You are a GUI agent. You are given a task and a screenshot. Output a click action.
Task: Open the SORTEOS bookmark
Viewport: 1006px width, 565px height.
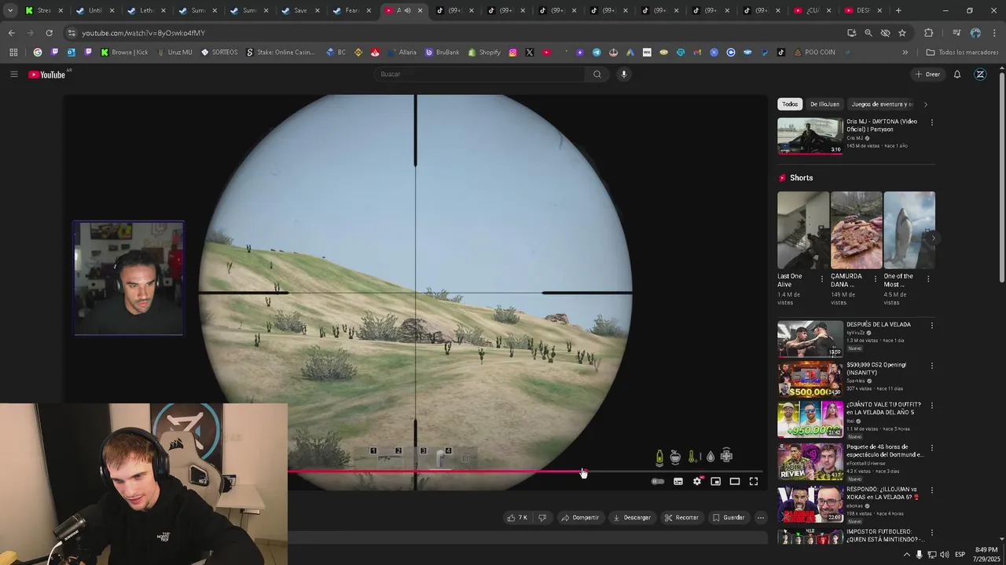tap(219, 53)
